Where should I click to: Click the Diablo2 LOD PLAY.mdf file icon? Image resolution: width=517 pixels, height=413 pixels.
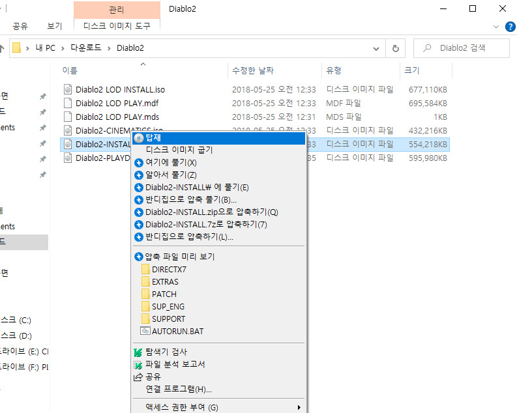(68, 103)
